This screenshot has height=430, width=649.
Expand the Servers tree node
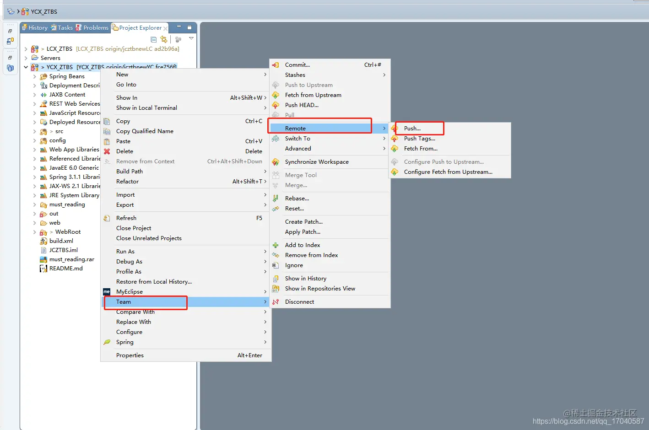tap(26, 58)
